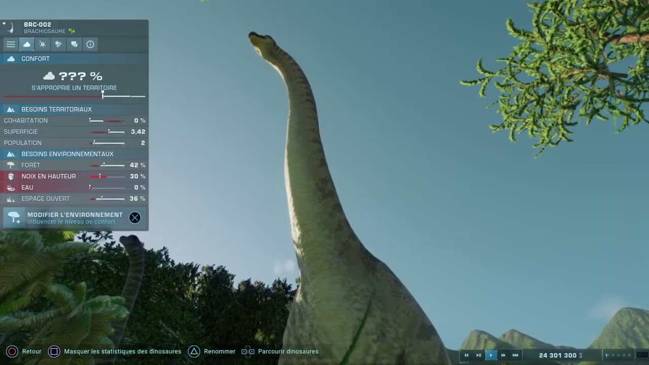Set triple fast-forward speed

pyautogui.click(x=515, y=355)
